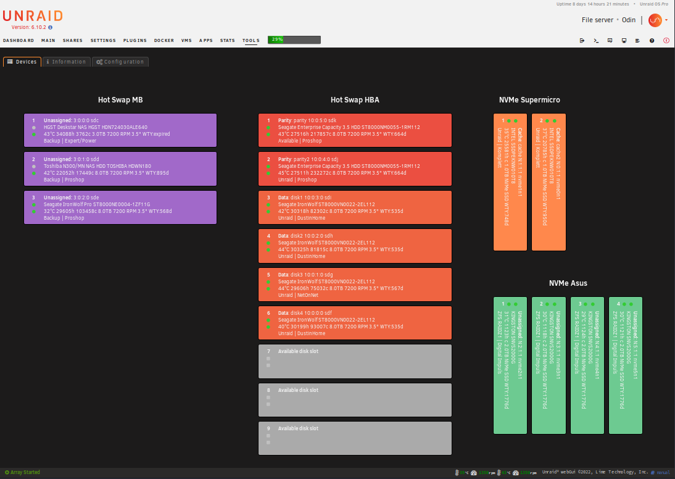Open the Feedback speech-bubble icon
The image size is (675, 479).
(610, 41)
